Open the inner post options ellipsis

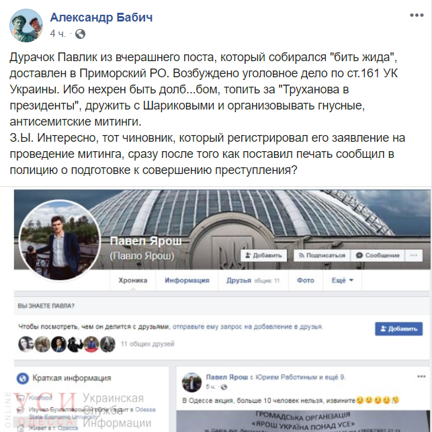421,377
